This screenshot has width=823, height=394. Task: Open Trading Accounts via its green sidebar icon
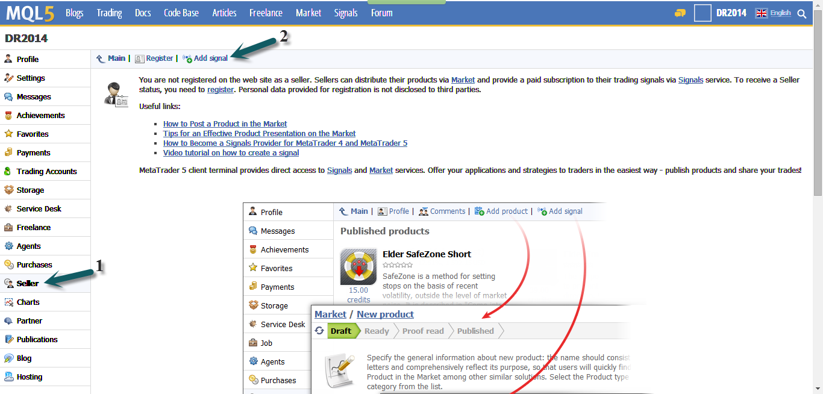click(x=8, y=171)
